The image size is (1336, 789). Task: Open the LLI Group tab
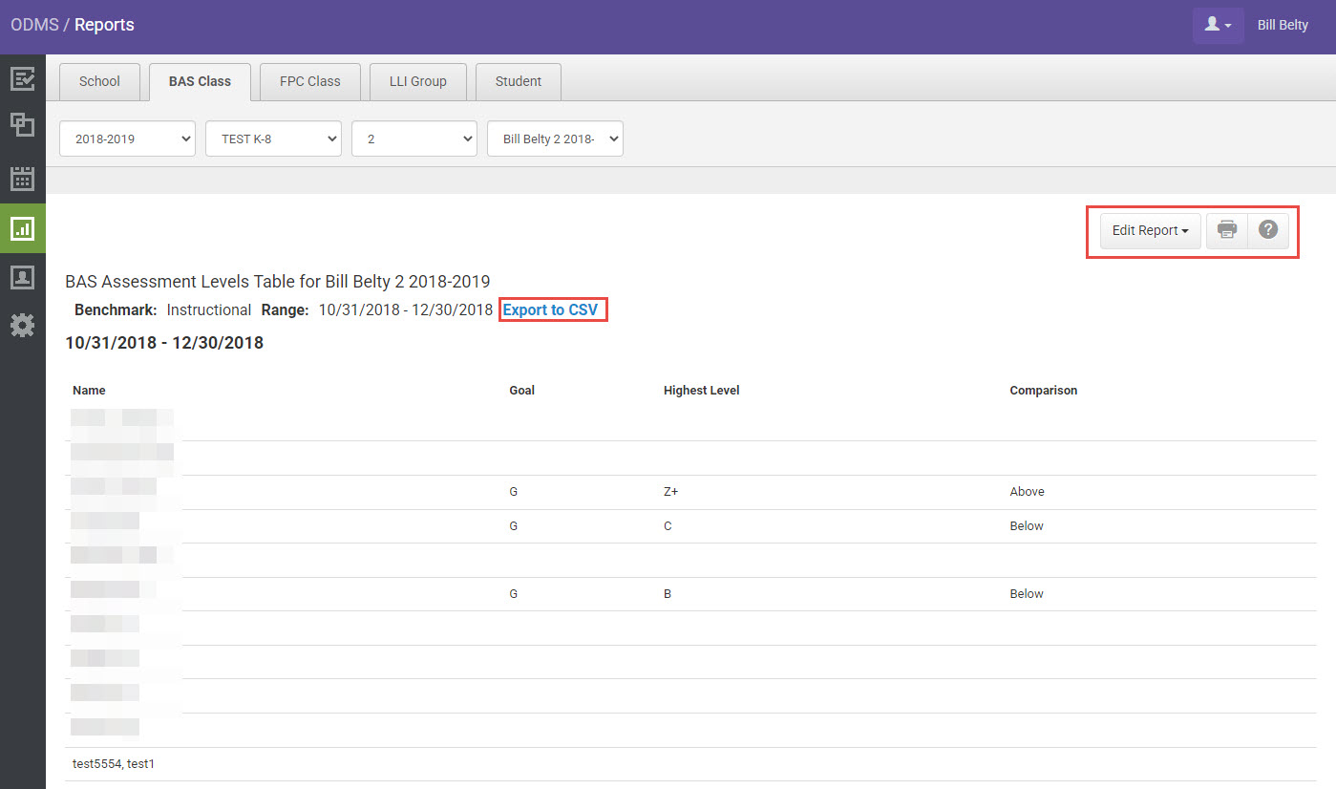coord(417,81)
